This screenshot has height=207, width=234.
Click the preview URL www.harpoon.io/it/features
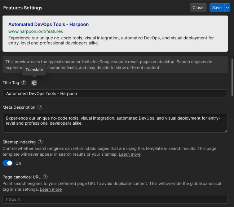36,31
